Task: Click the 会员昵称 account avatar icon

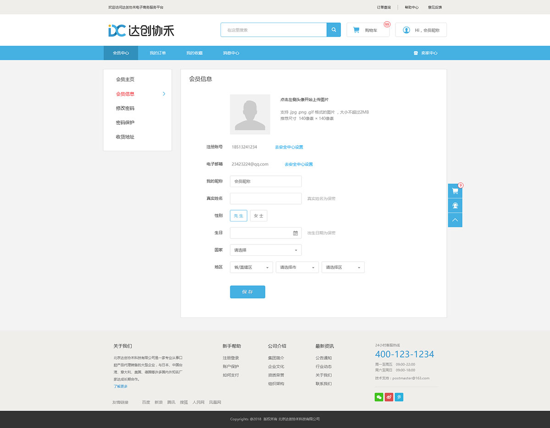Action: (406, 30)
